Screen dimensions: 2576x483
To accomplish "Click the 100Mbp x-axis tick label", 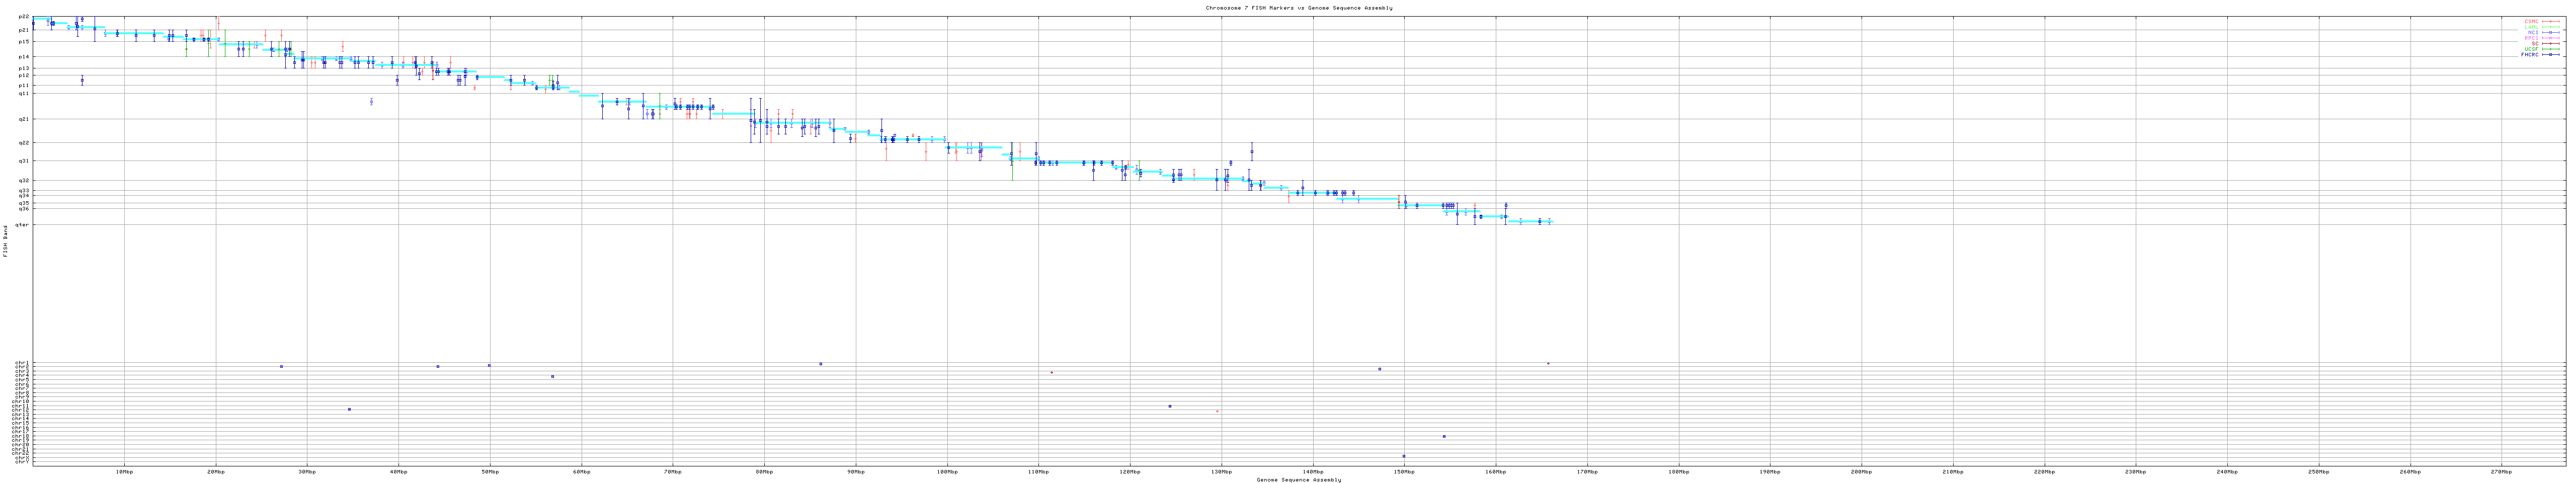I will (946, 471).
